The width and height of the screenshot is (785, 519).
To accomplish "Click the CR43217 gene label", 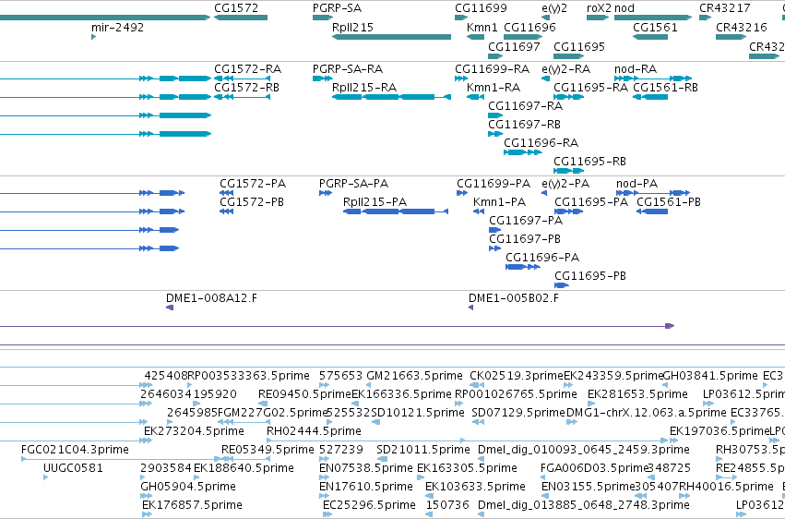I will click(x=724, y=8).
